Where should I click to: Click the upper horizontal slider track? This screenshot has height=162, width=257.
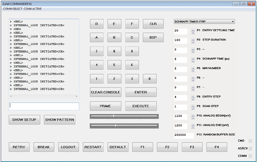point(136,116)
